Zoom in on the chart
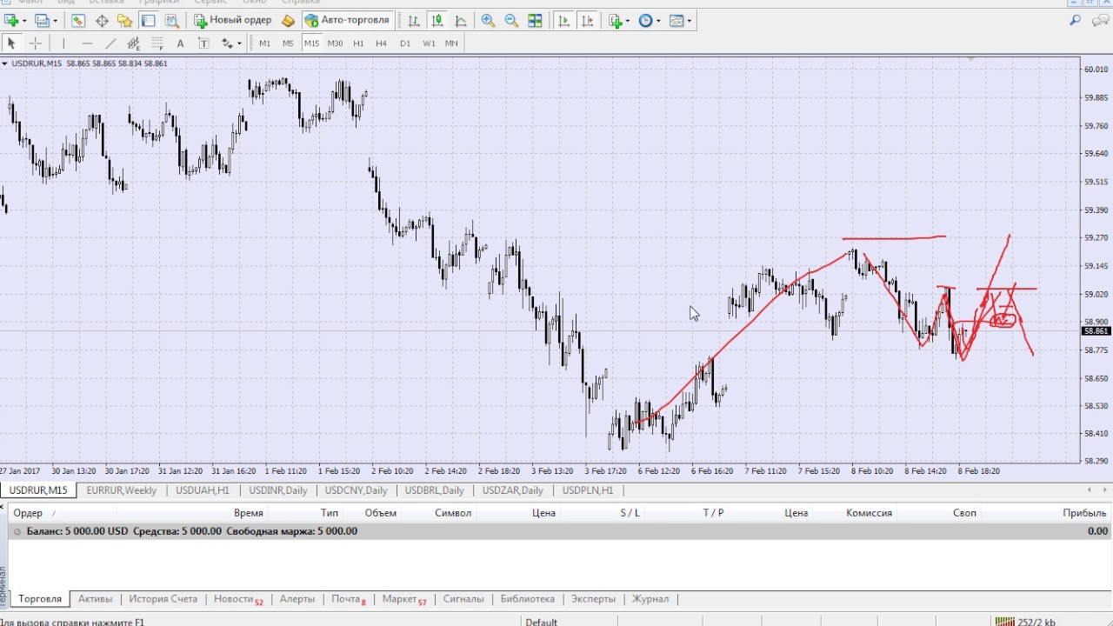The image size is (1113, 626). [x=488, y=20]
